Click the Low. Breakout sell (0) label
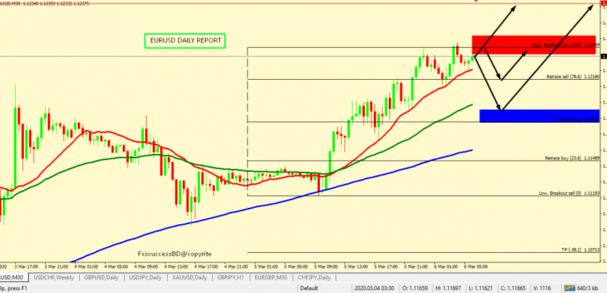The width and height of the screenshot is (607, 293). coord(568,193)
